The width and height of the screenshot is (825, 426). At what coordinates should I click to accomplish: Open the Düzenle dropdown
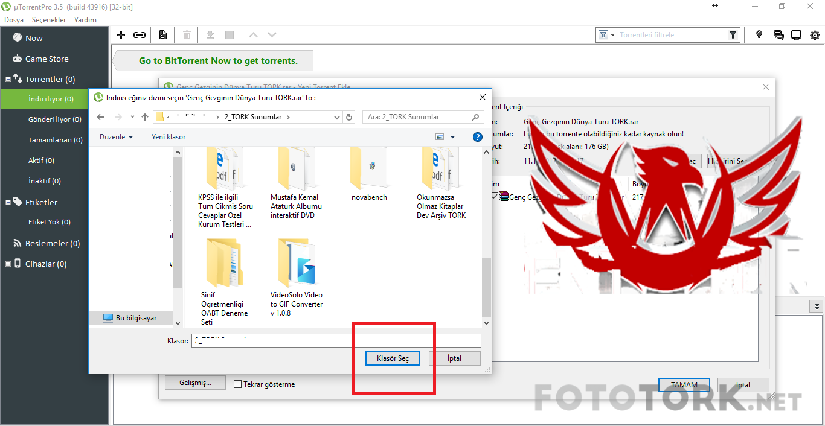pos(116,137)
